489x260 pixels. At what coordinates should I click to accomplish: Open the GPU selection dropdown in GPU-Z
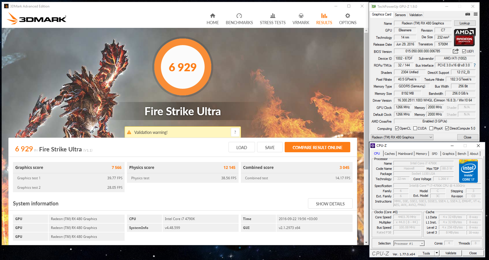pos(402,137)
